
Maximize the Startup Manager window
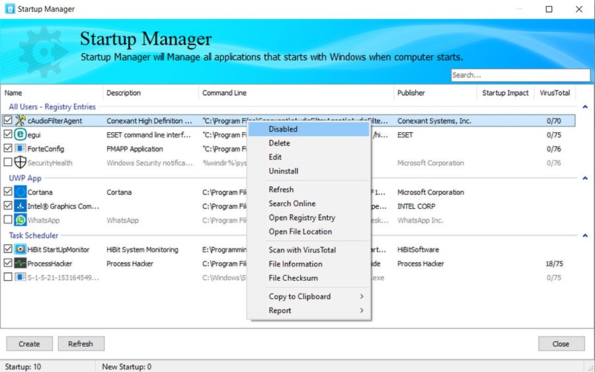[x=549, y=9]
